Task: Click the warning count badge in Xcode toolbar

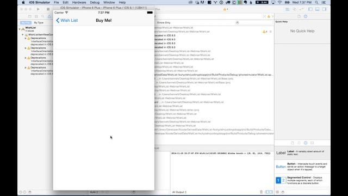Action: [226, 9]
